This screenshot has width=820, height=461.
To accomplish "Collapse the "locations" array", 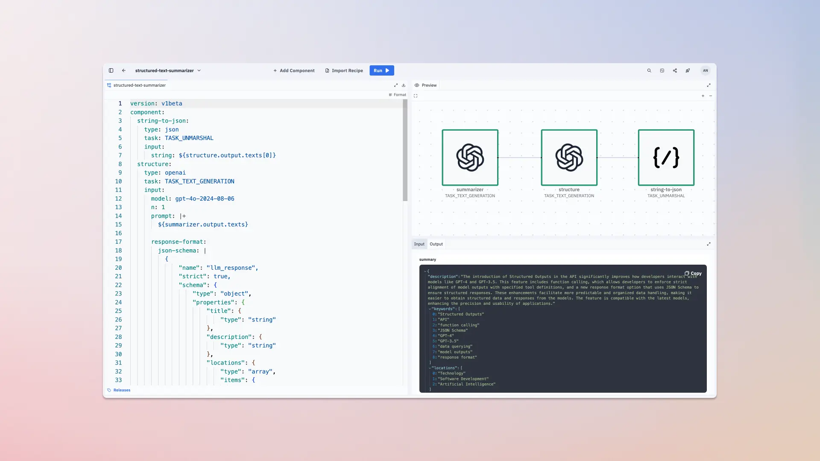I will [x=430, y=368].
